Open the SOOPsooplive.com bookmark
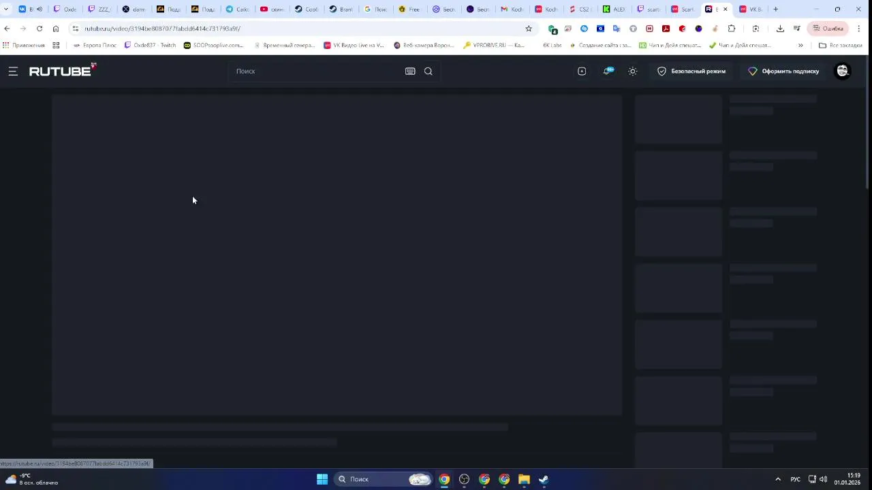The image size is (872, 490). pos(213,45)
